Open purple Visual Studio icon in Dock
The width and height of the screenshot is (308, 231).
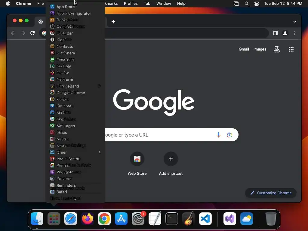(x=230, y=219)
